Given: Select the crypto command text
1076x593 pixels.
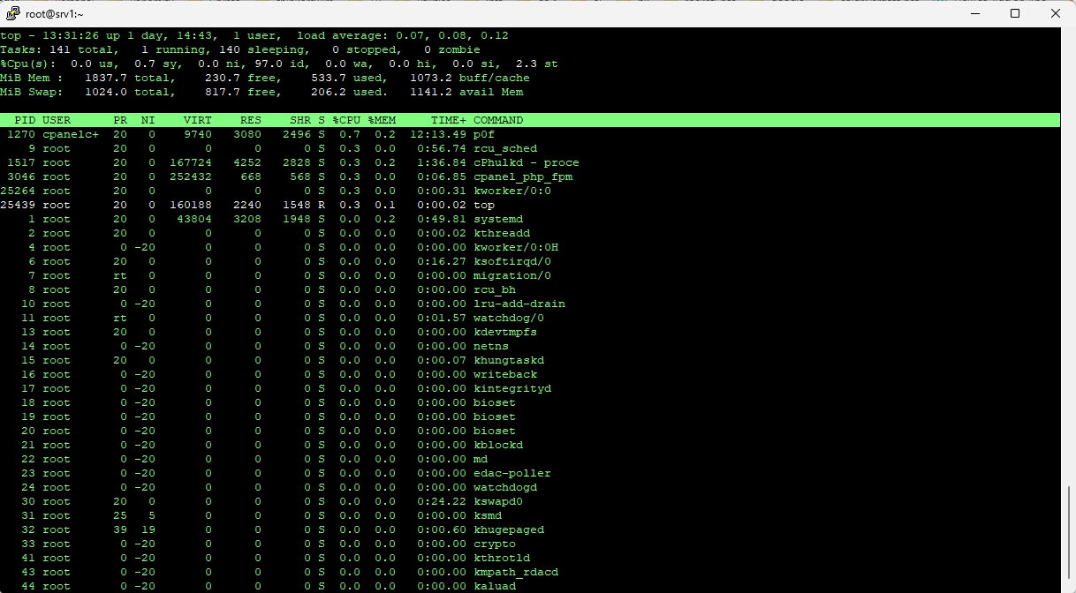Looking at the screenshot, I should pyautogui.click(x=495, y=544).
